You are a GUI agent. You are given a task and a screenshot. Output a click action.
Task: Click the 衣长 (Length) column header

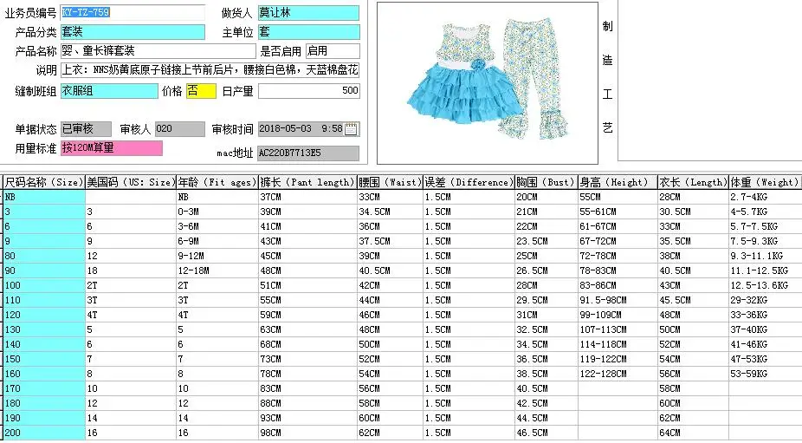(x=693, y=182)
